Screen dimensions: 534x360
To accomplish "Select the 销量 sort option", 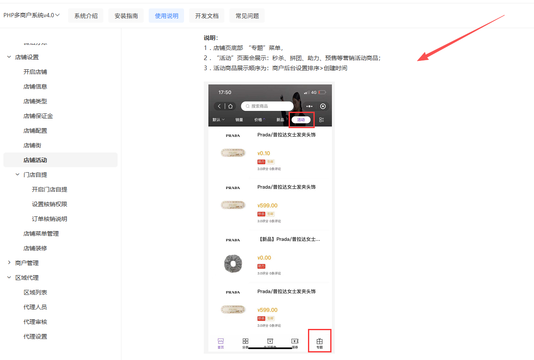I will 239,120.
